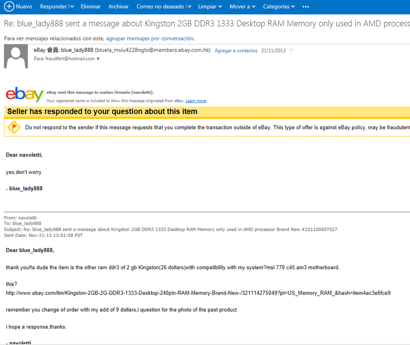Flag the message with the flag icon

[292, 50]
